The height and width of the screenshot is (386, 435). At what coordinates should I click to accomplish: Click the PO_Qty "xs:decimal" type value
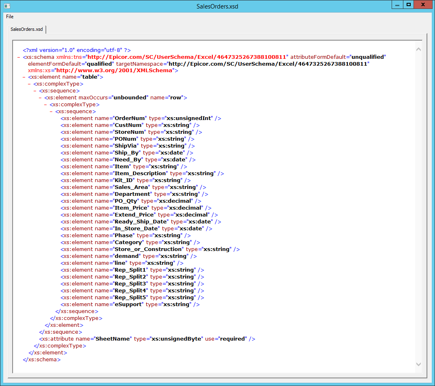pos(175,201)
